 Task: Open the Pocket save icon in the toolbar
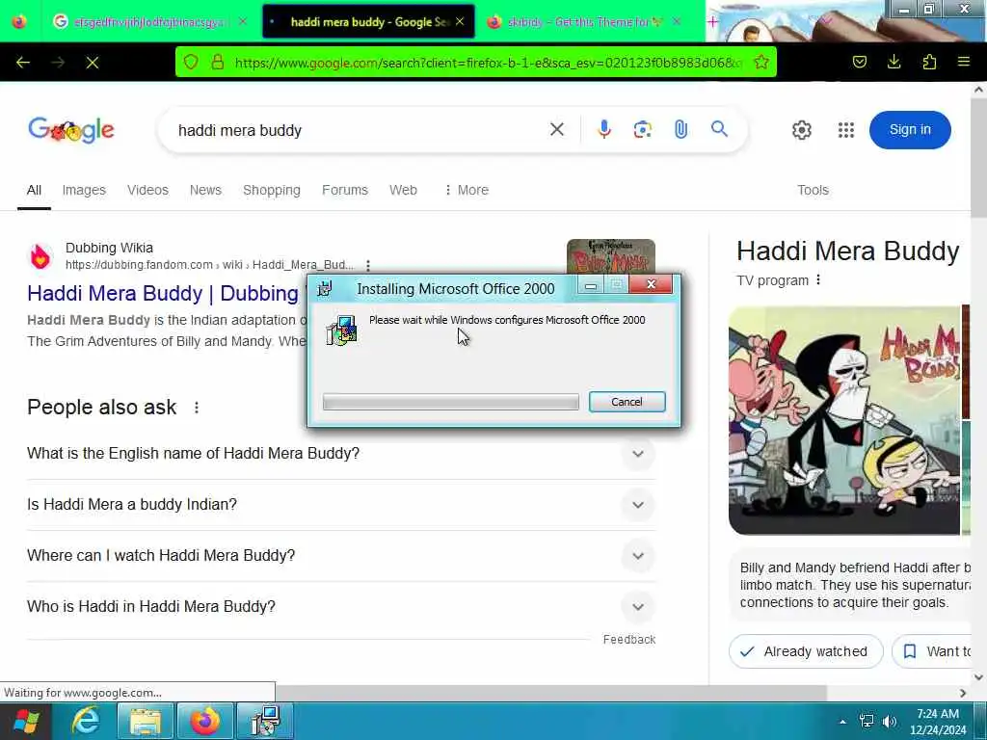859,62
